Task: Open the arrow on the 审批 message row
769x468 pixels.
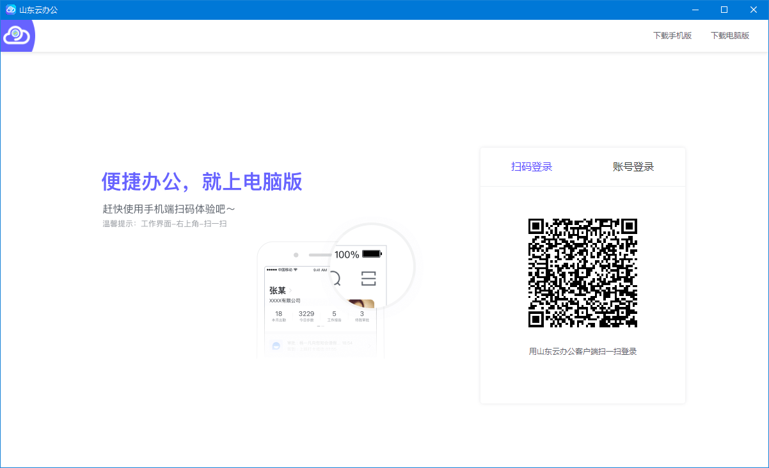Action: click(x=370, y=346)
